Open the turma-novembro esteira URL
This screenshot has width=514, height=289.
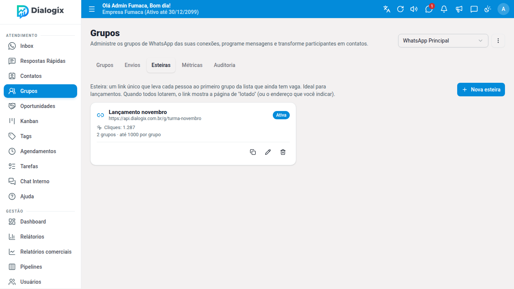tap(155, 119)
